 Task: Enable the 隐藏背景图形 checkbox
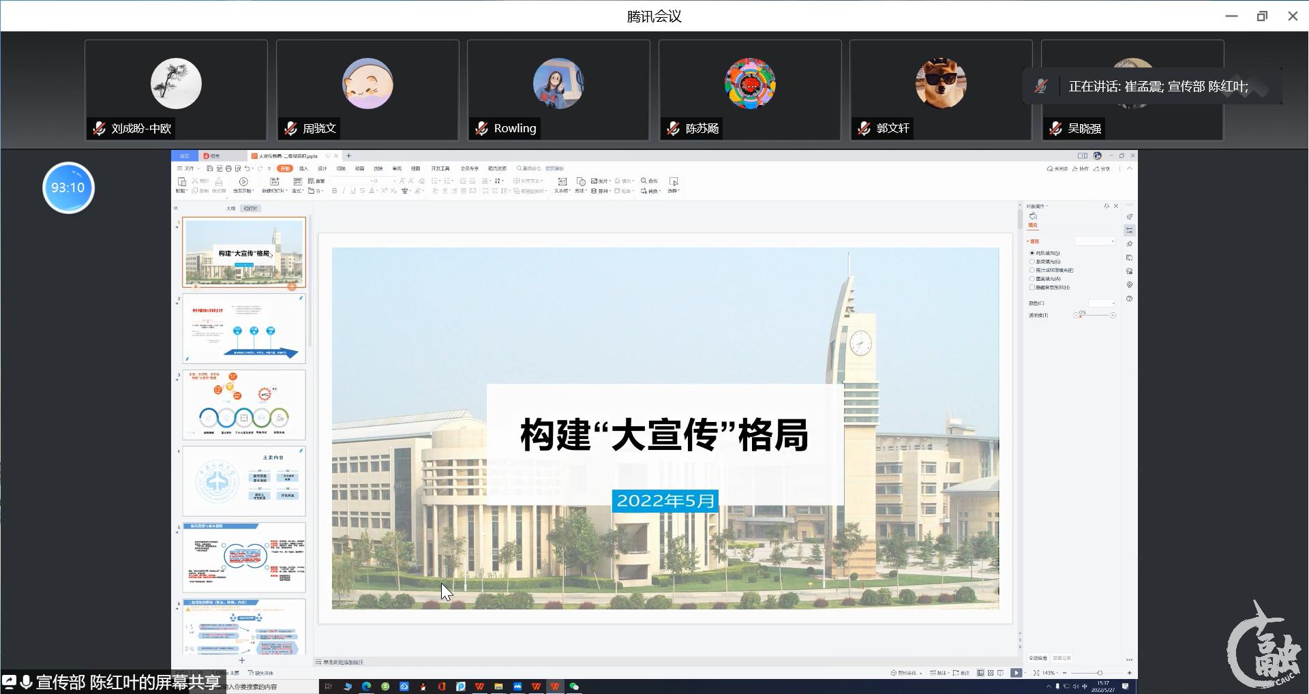click(1032, 287)
